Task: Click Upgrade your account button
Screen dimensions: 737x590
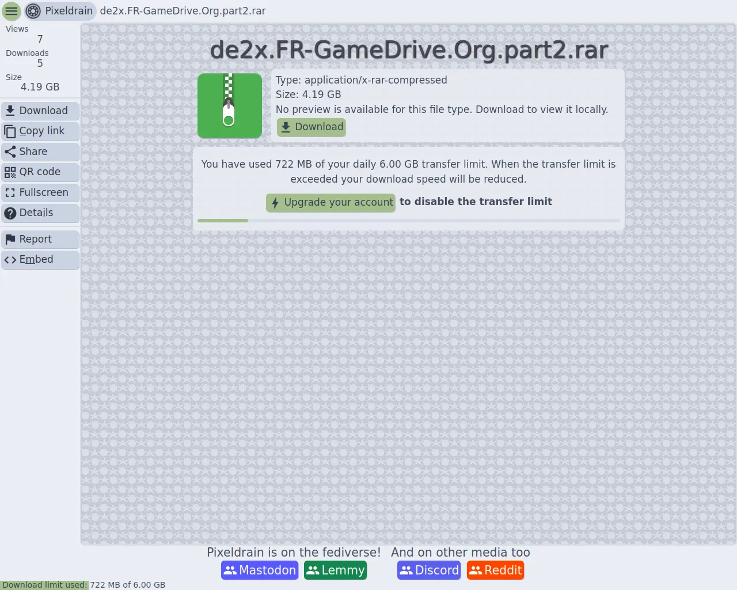Action: (330, 202)
